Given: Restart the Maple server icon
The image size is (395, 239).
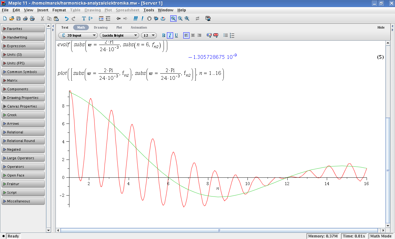Looking at the screenshot, I should pyautogui.click(x=163, y=18).
